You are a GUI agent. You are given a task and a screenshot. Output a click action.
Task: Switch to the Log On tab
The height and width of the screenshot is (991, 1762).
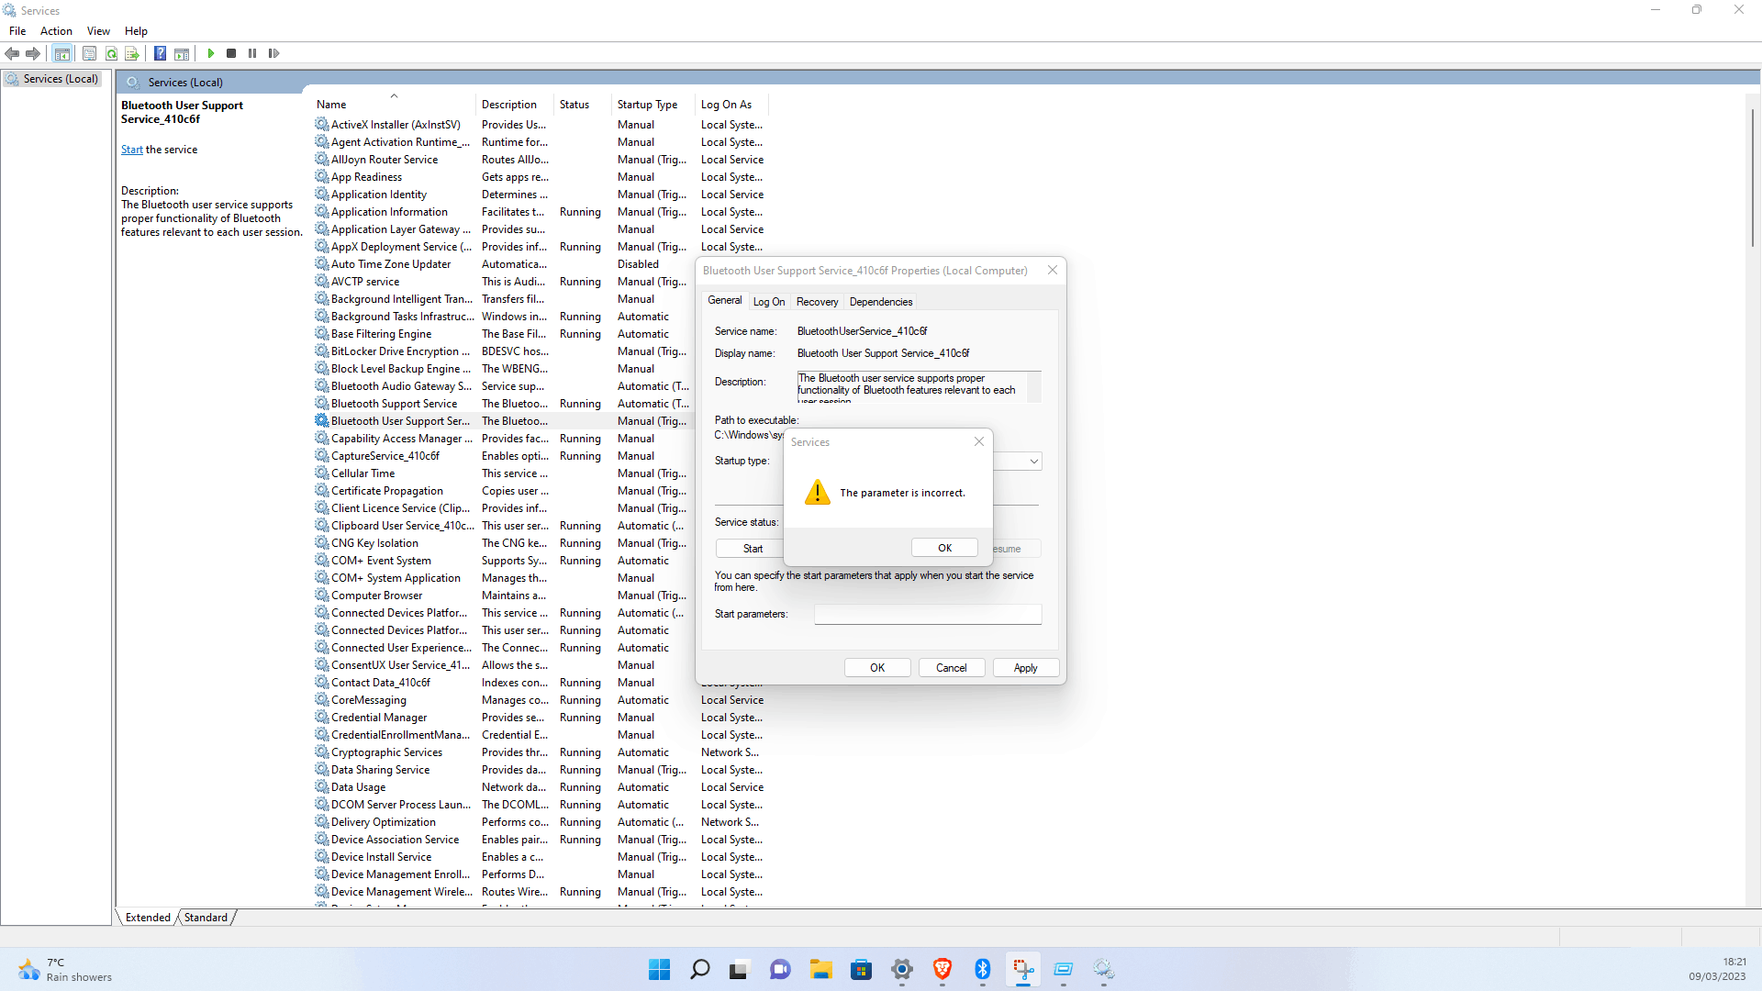(768, 302)
